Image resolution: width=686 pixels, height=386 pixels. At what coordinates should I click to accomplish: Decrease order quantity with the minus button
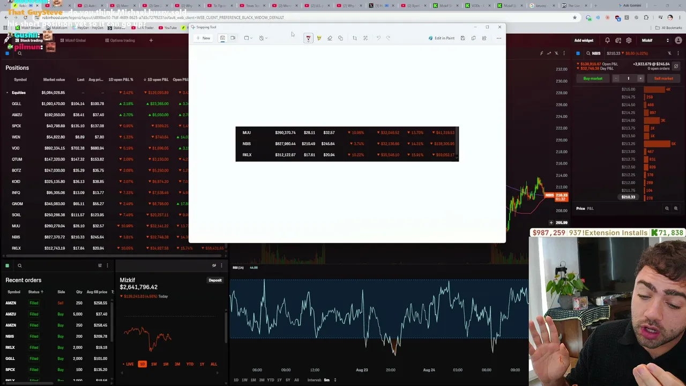pos(616,78)
